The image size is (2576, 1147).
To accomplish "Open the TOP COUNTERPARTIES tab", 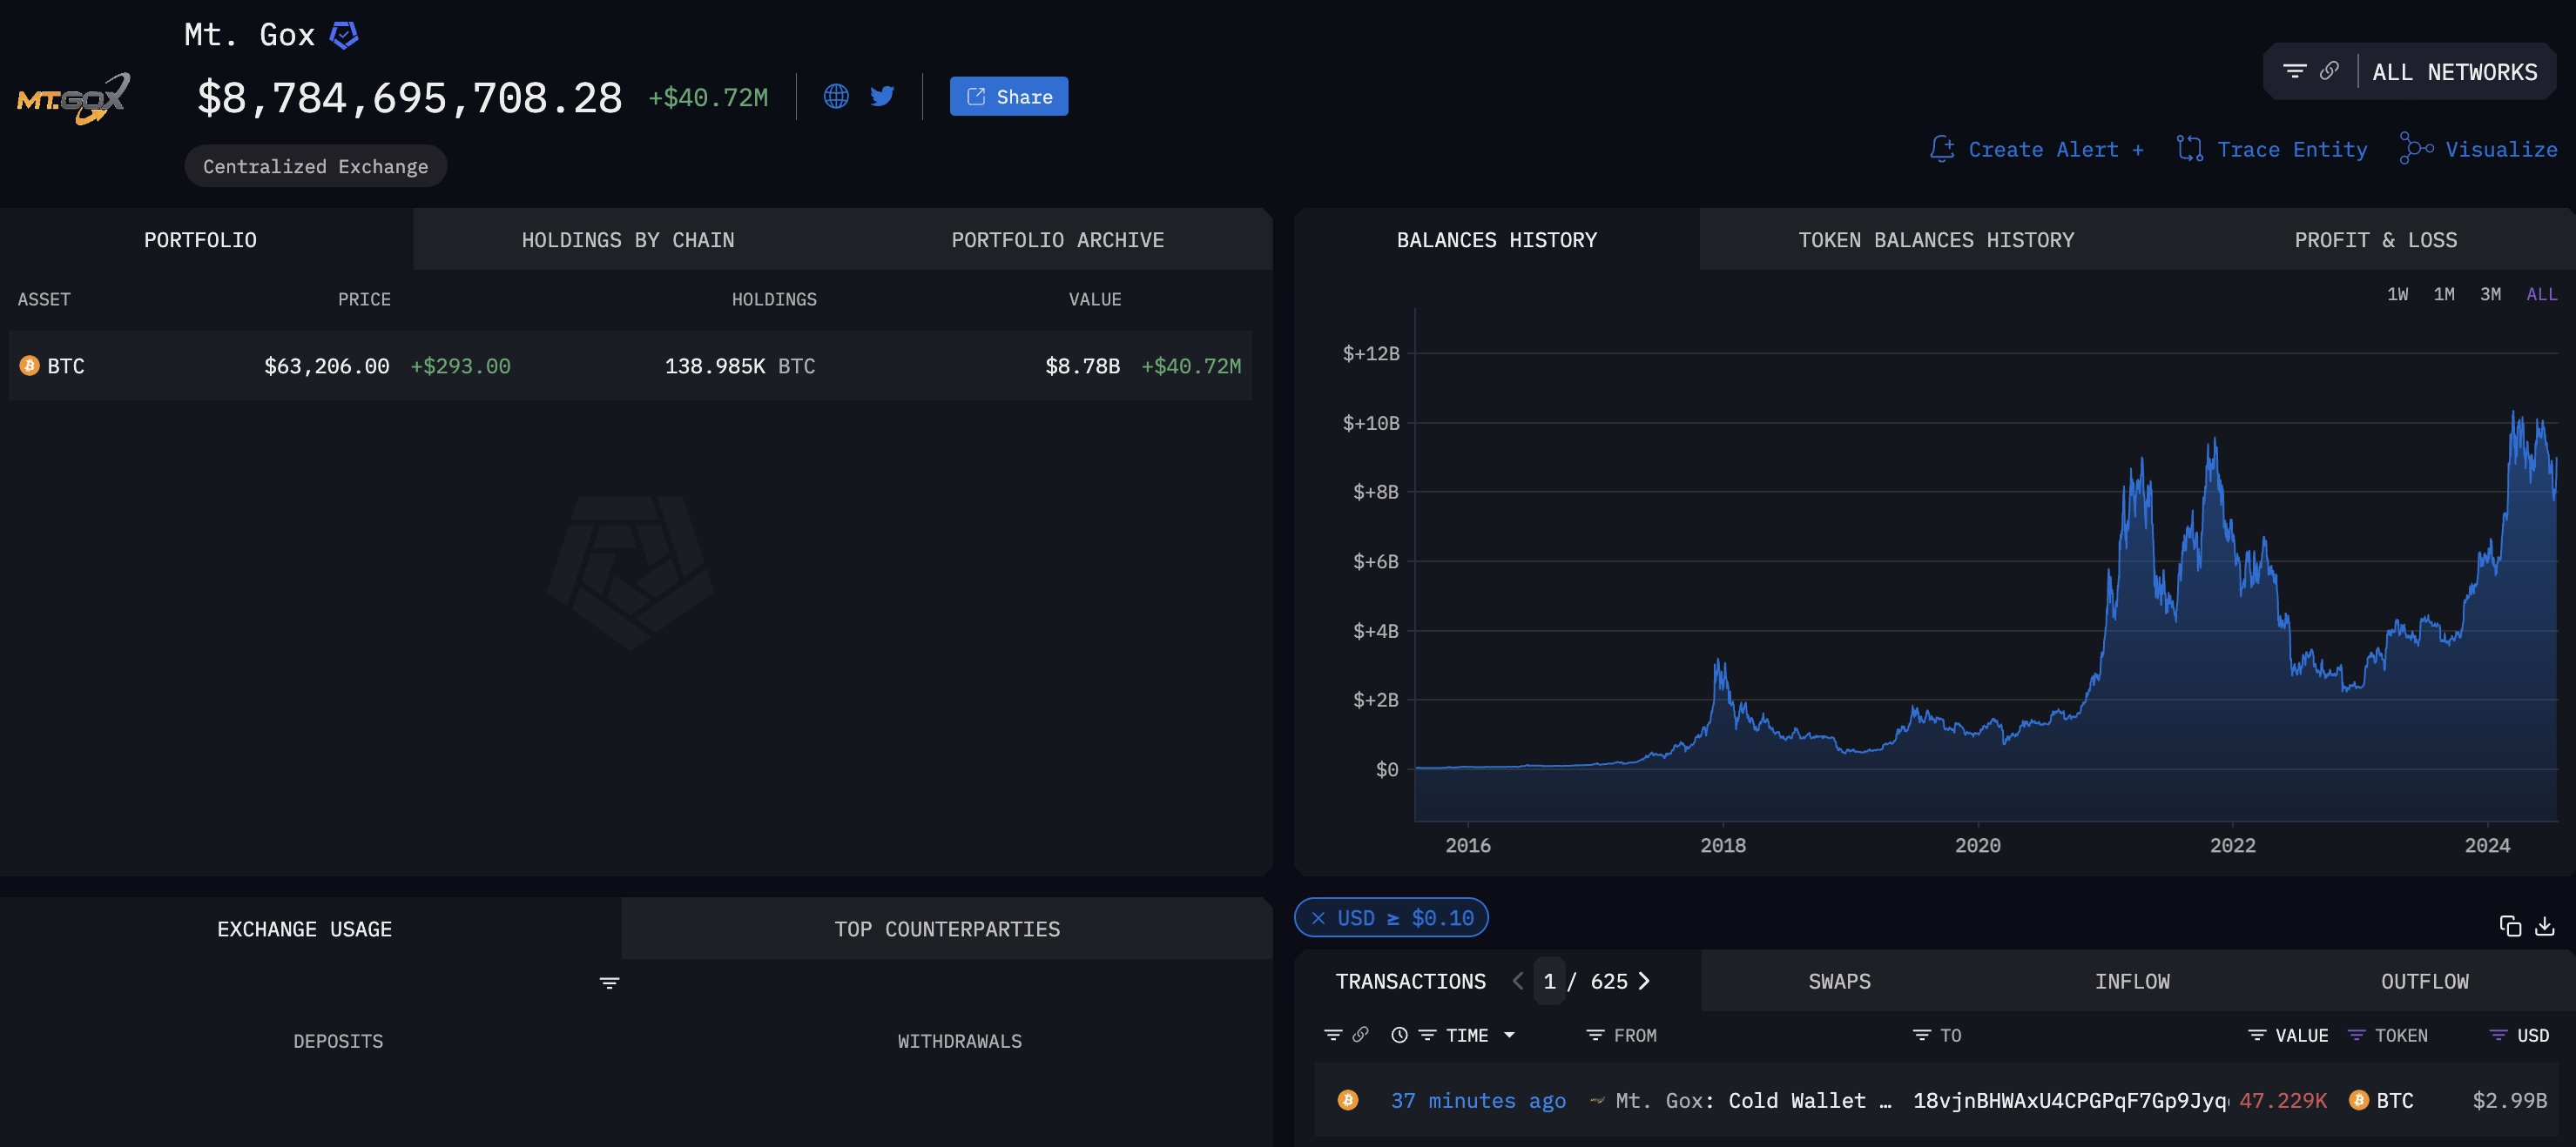I will [947, 929].
